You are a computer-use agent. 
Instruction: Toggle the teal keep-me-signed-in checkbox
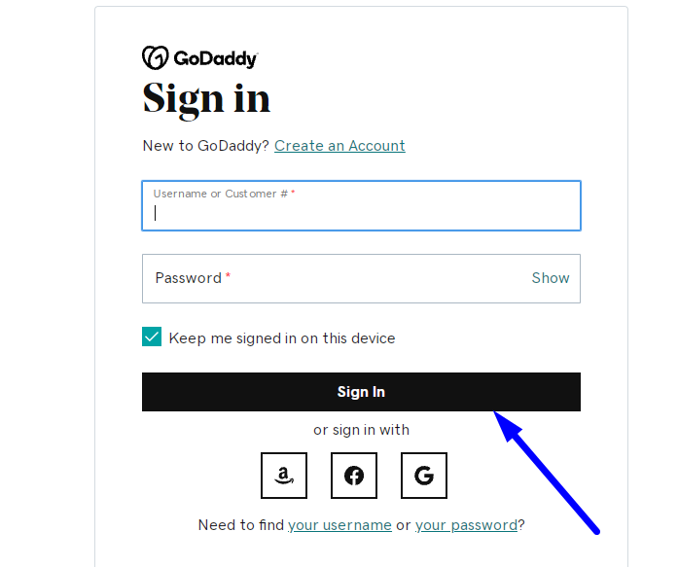(152, 337)
